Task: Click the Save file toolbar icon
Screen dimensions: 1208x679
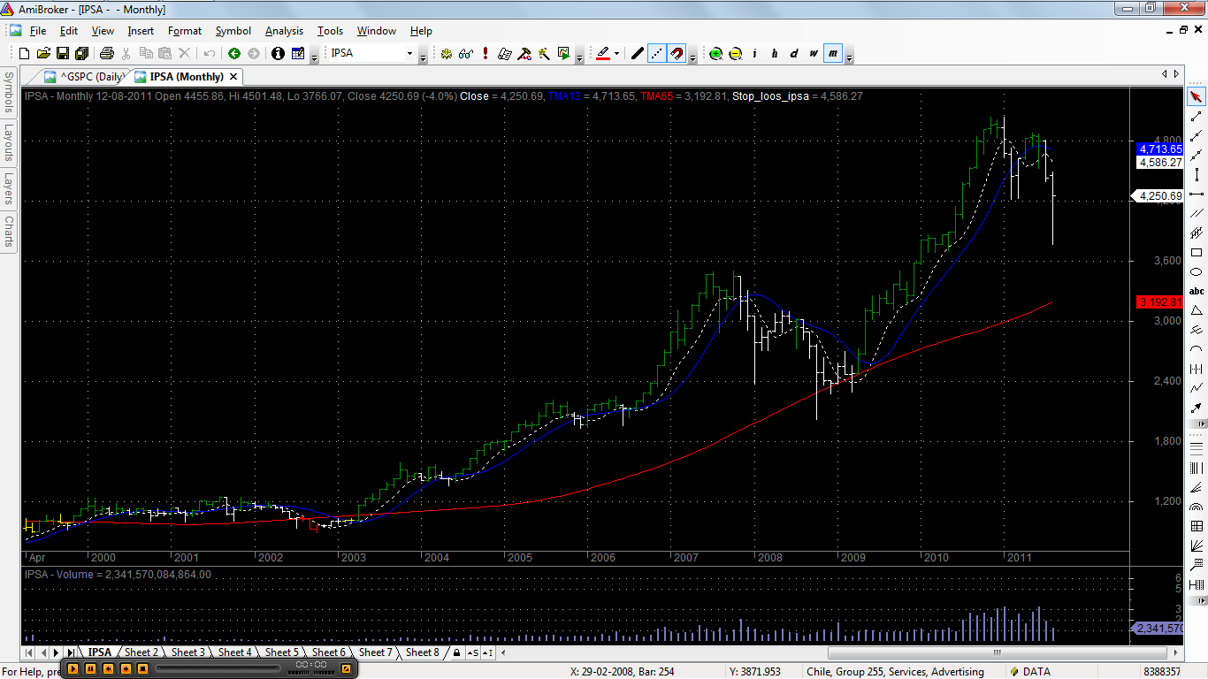Action: (64, 54)
